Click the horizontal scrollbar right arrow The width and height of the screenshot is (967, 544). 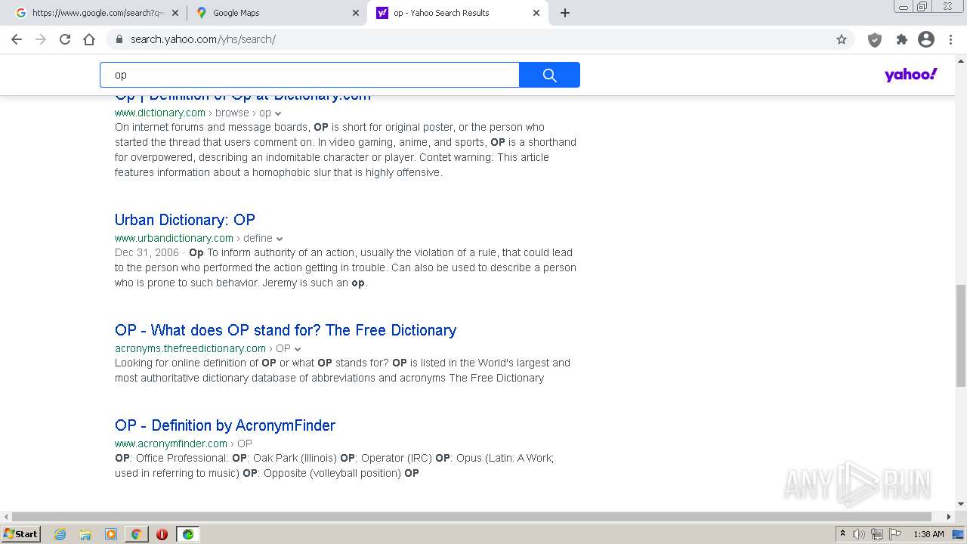pos(949,517)
